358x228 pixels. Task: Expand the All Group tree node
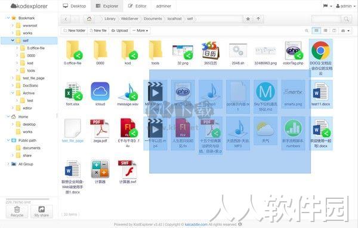point(8,164)
